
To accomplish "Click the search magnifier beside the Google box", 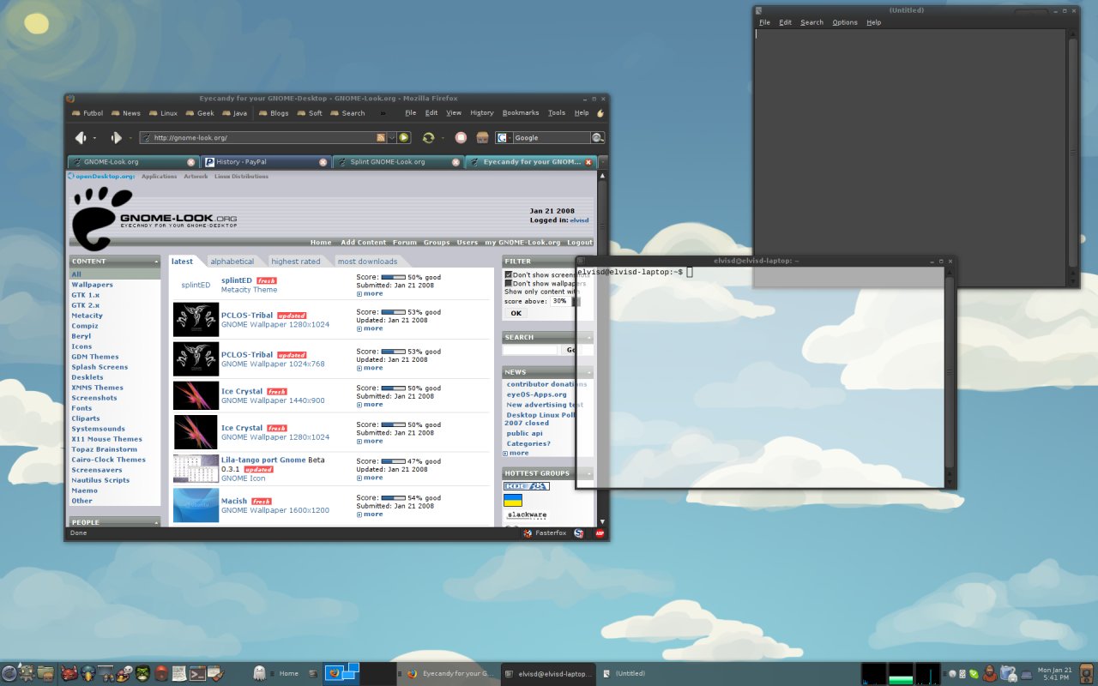I will (x=597, y=137).
